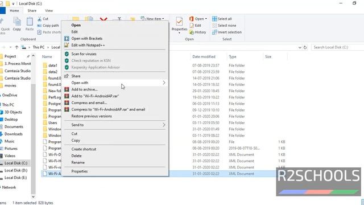This screenshot has height=205, width=364.
Task: Click Share in the context menu
Action: click(115, 76)
